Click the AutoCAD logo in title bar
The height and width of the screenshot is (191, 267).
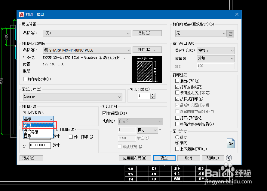pyautogui.click(x=22, y=14)
